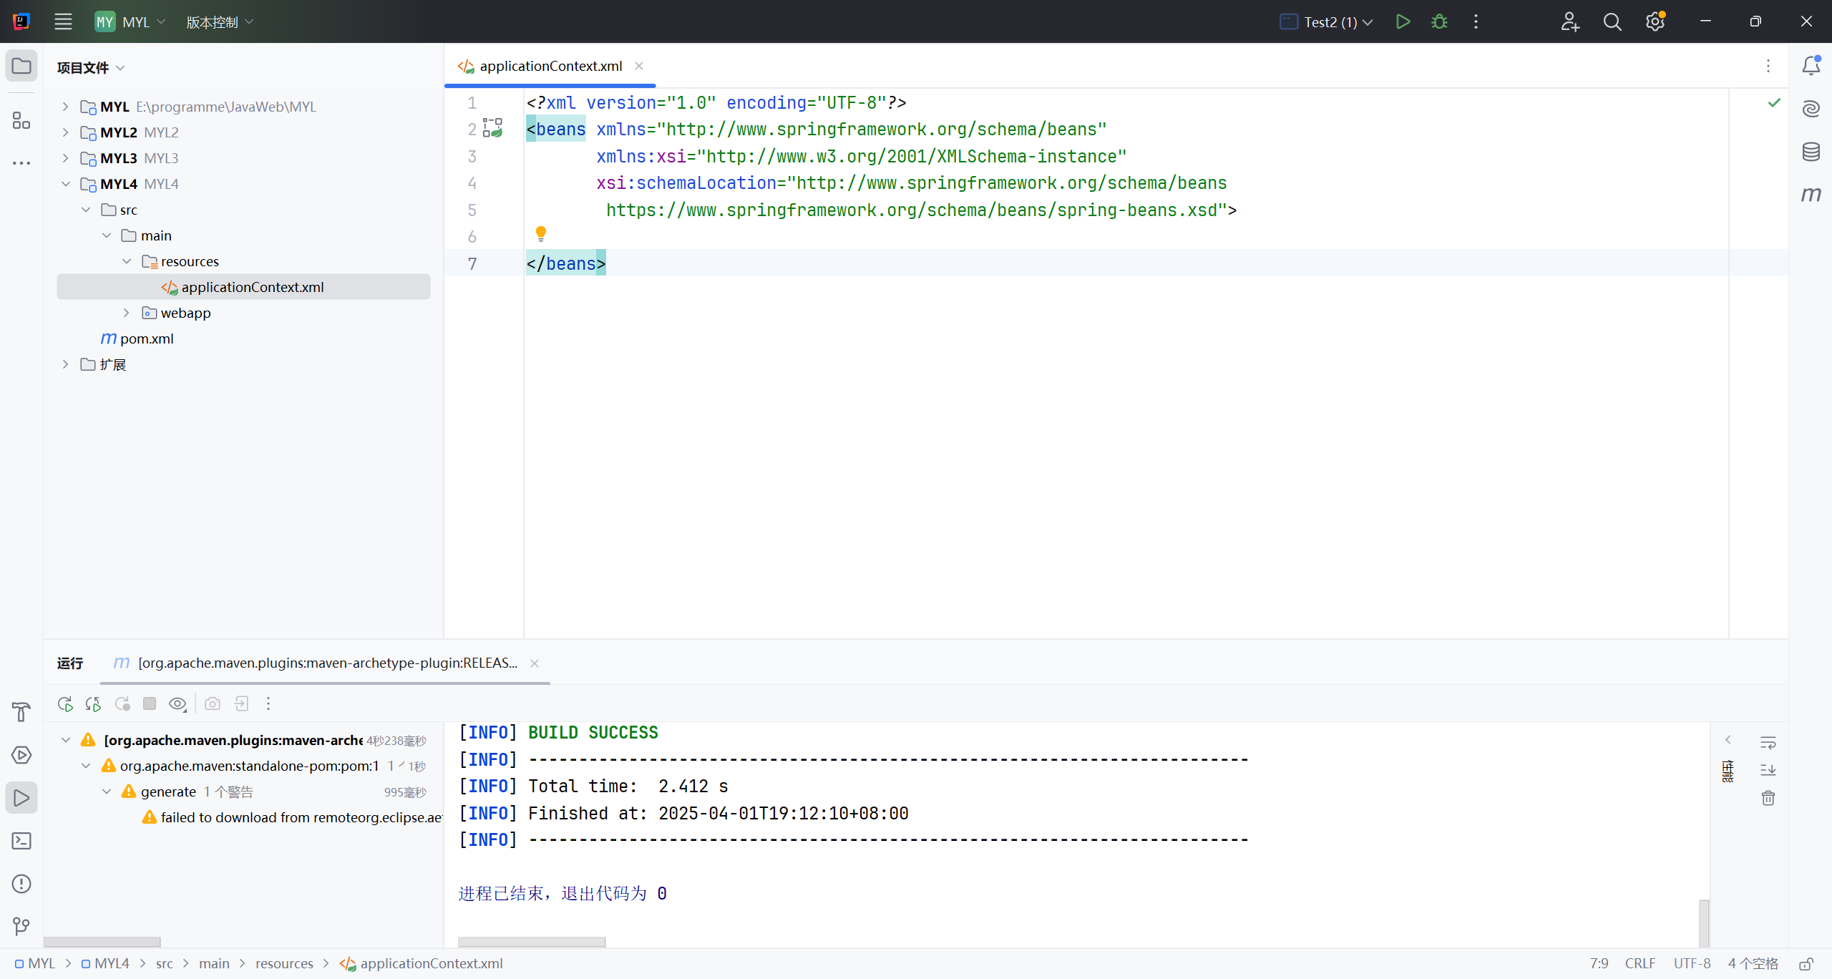The height and width of the screenshot is (979, 1832).
Task: Open the Maven tool window
Action: tap(1811, 195)
